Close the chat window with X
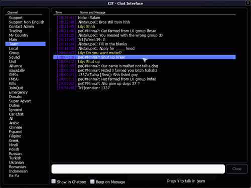 [x=248, y=3]
